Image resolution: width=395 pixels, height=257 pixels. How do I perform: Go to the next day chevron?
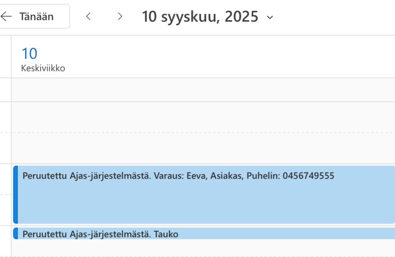coord(120,17)
